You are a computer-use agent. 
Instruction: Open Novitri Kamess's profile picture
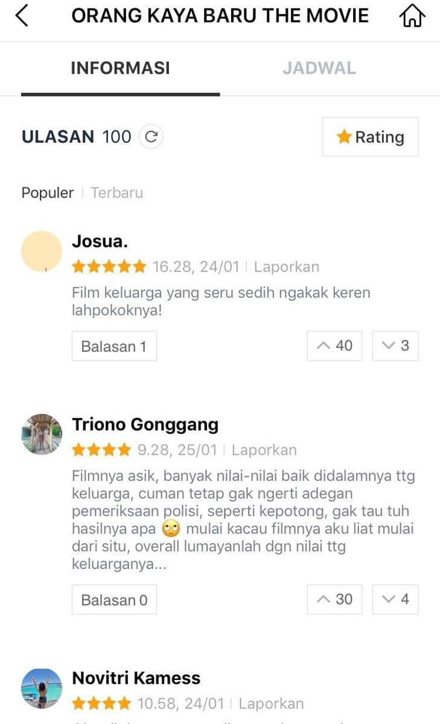(x=42, y=688)
